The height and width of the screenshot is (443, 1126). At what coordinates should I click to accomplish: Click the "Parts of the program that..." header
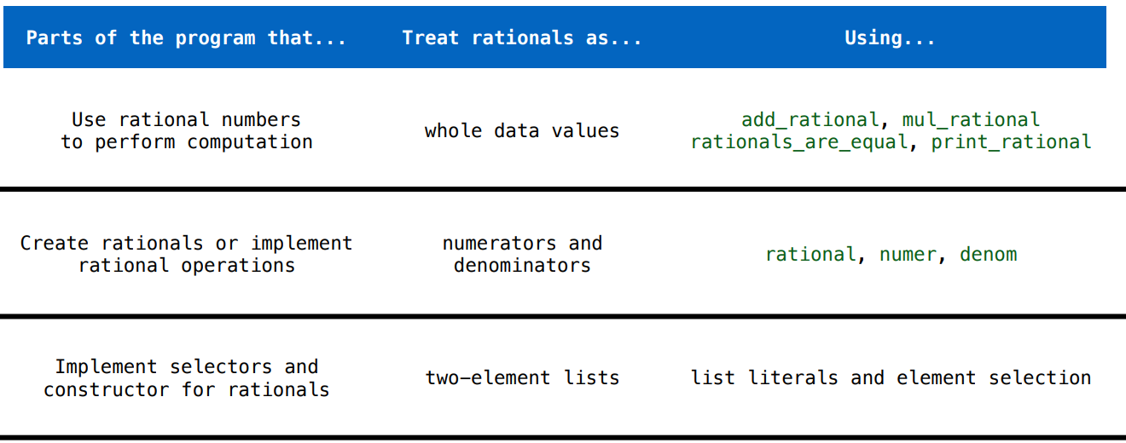[x=186, y=38]
